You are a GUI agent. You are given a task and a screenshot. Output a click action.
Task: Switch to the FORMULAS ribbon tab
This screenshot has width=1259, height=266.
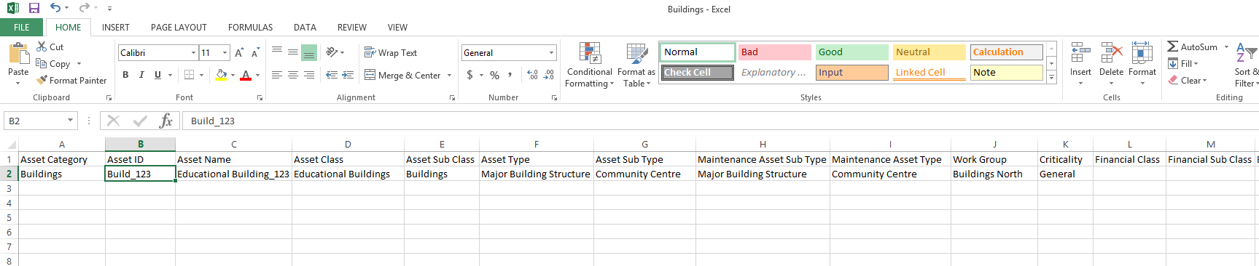point(250,28)
